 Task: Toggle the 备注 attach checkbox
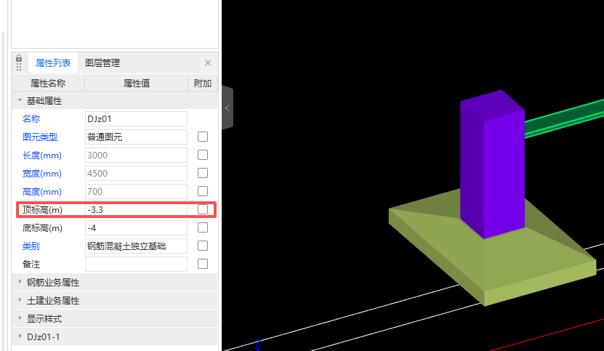203,264
